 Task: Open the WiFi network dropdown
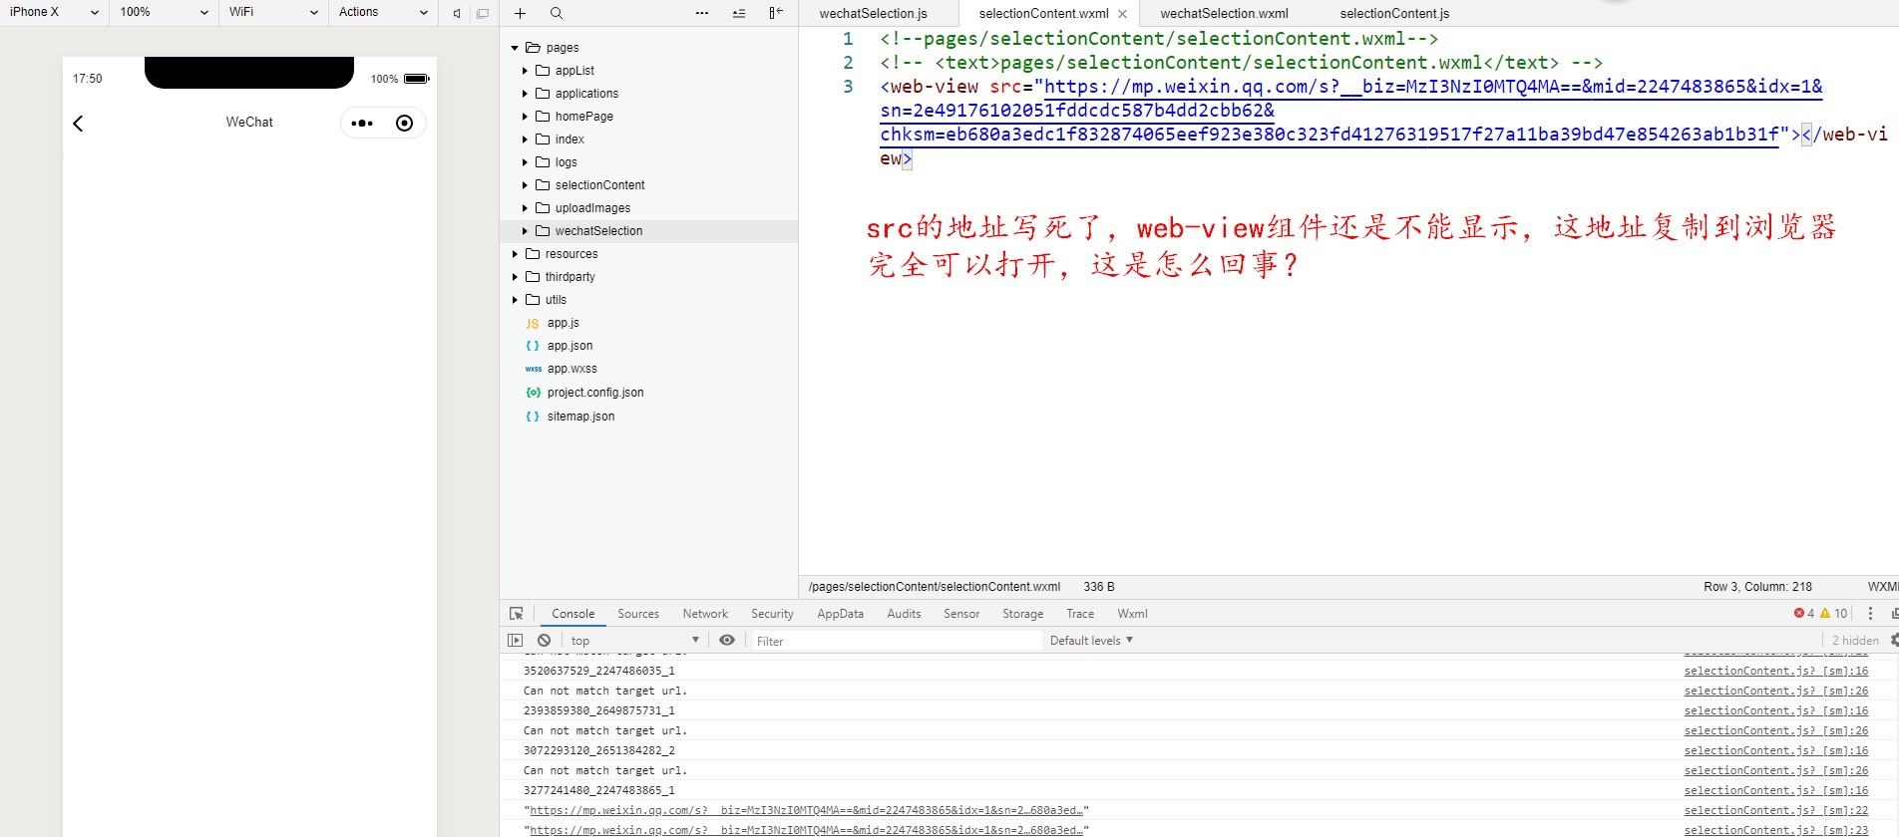point(273,12)
